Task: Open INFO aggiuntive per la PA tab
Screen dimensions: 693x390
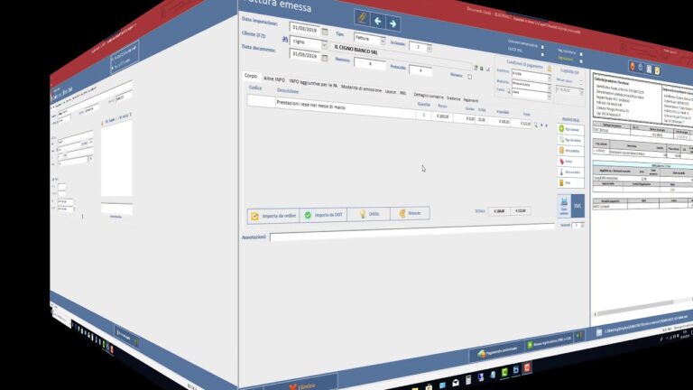Action: point(313,84)
